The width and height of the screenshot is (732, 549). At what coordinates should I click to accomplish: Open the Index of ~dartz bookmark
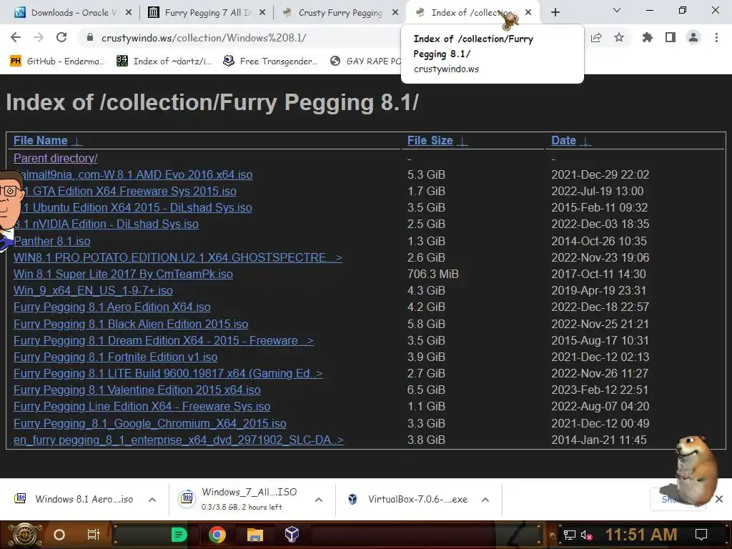[x=164, y=61]
